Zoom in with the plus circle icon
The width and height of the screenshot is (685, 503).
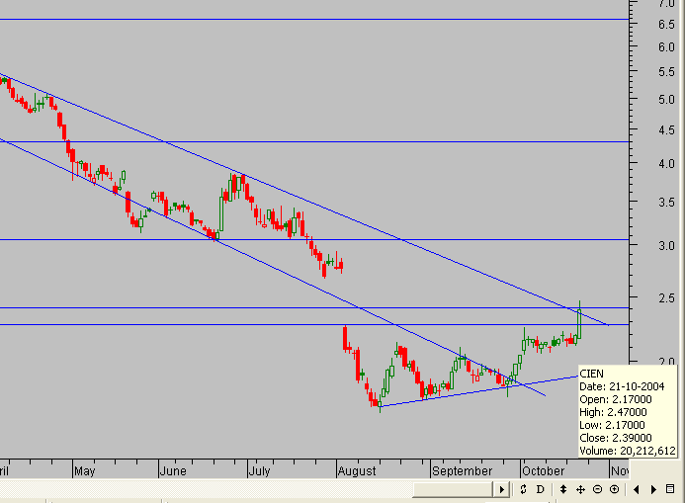point(614,489)
